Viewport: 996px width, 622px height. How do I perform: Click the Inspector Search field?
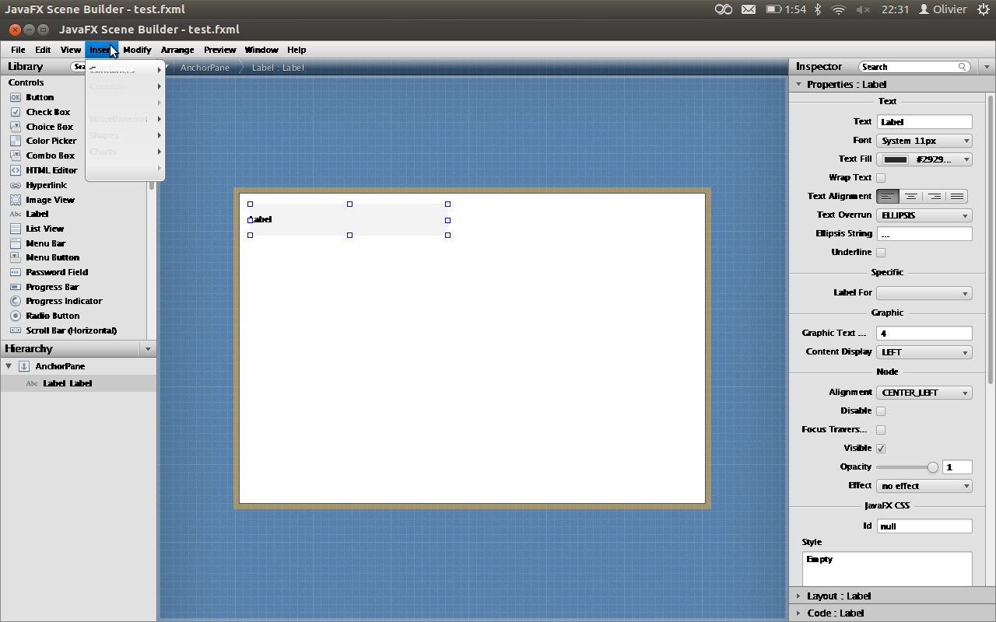(x=916, y=67)
